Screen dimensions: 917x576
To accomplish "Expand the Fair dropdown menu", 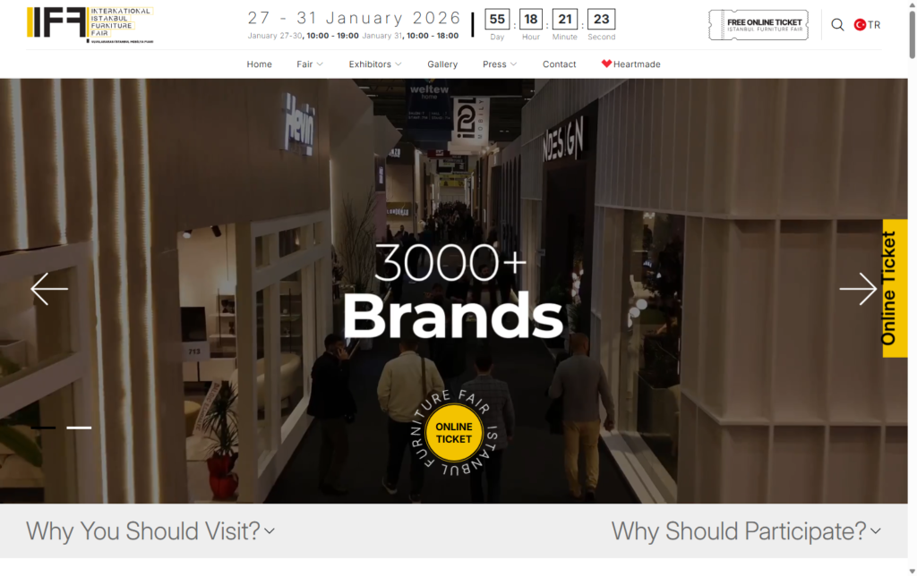I will (x=310, y=64).
